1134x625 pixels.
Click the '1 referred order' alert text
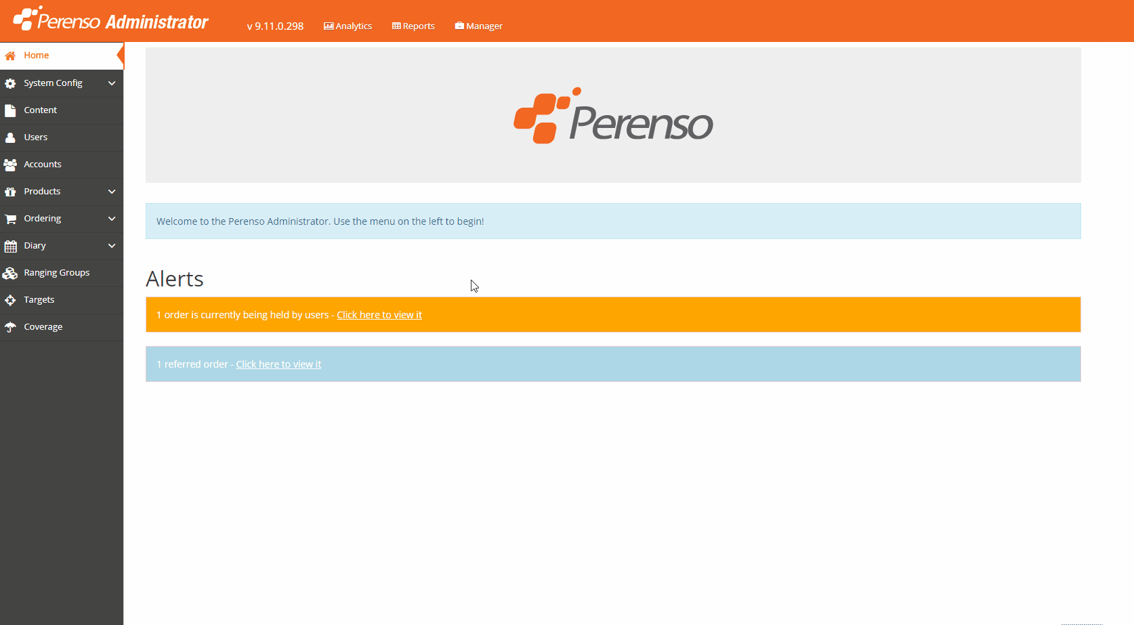pos(192,364)
